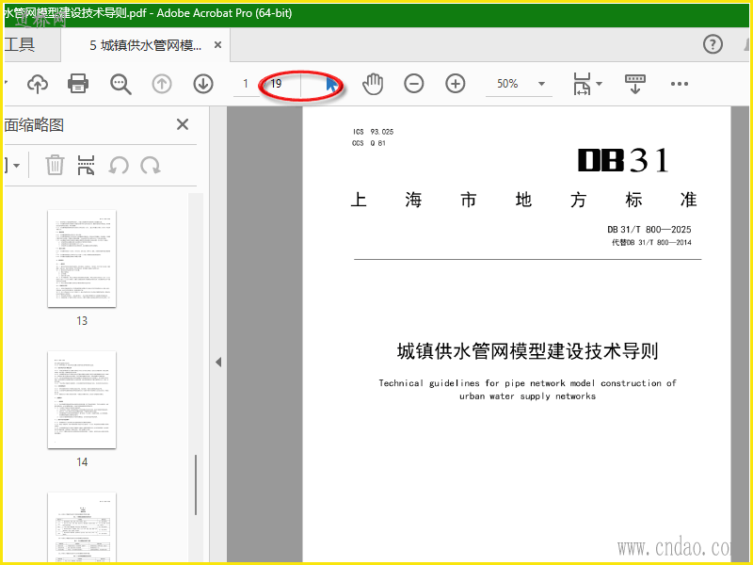Open more tools ellipsis menu
This screenshot has width=753, height=565.
(x=679, y=84)
